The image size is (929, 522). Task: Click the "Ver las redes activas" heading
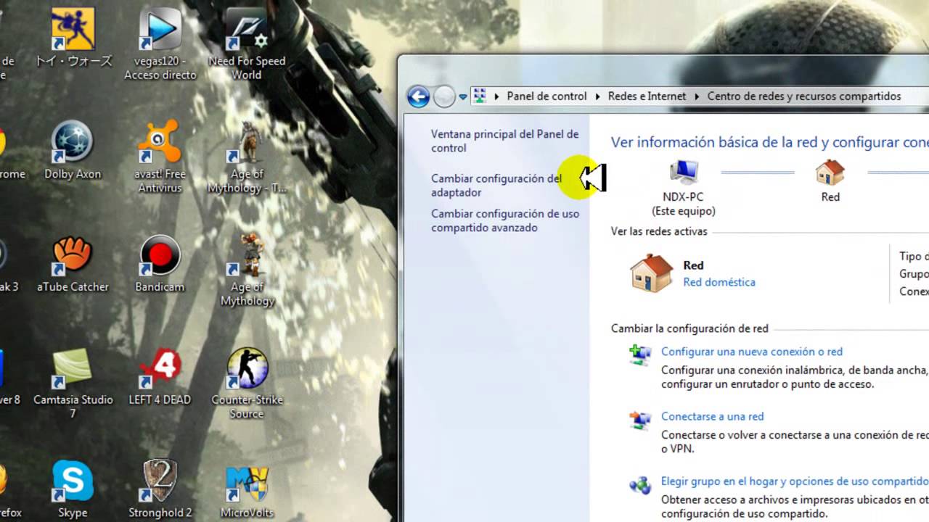[x=659, y=231]
